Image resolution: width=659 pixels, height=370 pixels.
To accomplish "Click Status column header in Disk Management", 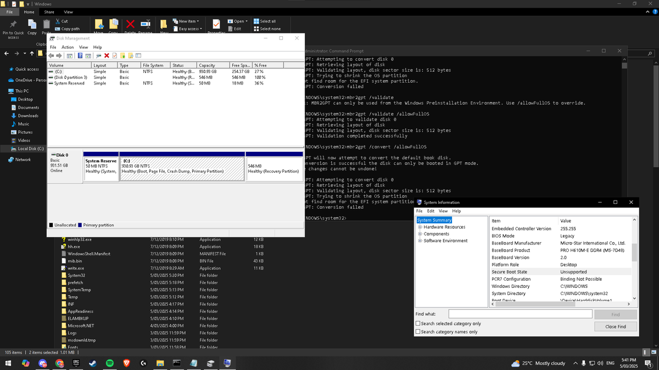I will 183,65.
